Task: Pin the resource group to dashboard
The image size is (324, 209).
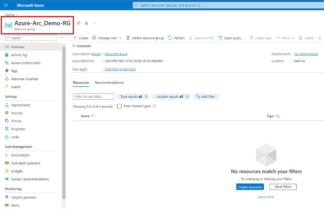Action: click(79, 23)
